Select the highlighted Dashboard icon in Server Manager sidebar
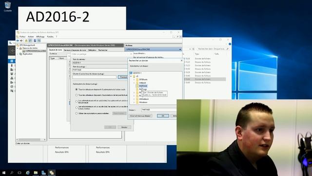The height and width of the screenshot is (176, 312). point(12,61)
